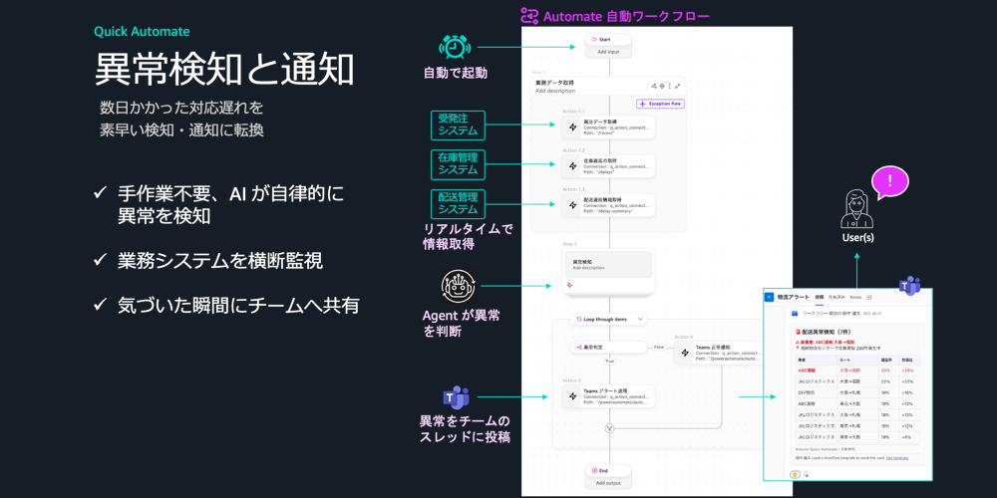
Task: Expand the Loop through items dropdown chevron
Action: tap(640, 319)
